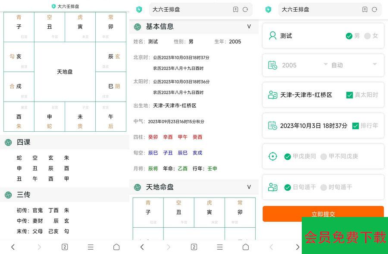Open the 自动 dropdown
This screenshot has width=388, height=254.
[x=354, y=65]
